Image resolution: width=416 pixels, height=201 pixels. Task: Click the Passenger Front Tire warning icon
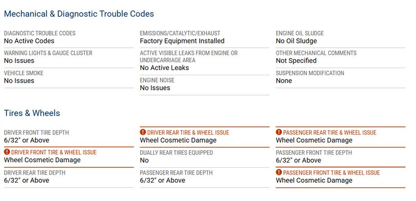(x=279, y=172)
